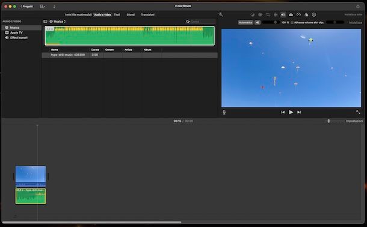Viewport: 367px width, 227px height.
Task: Open the timeline Impostazioni settings
Action: pos(354,121)
